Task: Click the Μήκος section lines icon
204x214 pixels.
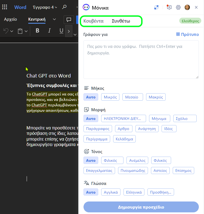Action: pyautogui.click(x=86, y=88)
